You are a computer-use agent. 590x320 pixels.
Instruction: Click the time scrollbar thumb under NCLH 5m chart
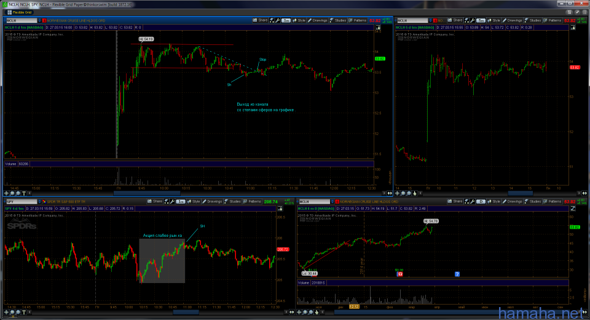click(520, 193)
